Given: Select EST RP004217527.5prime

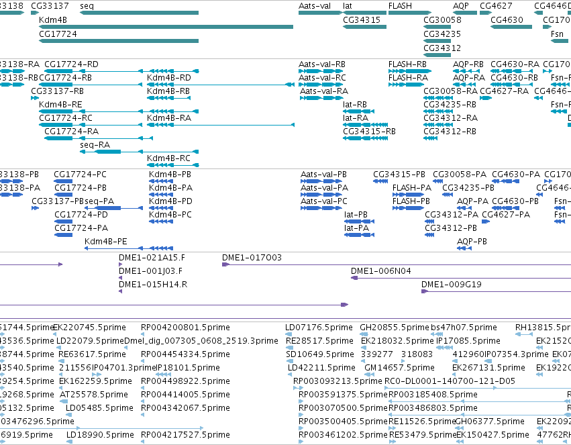Looking at the screenshot, I should (x=142, y=442).
